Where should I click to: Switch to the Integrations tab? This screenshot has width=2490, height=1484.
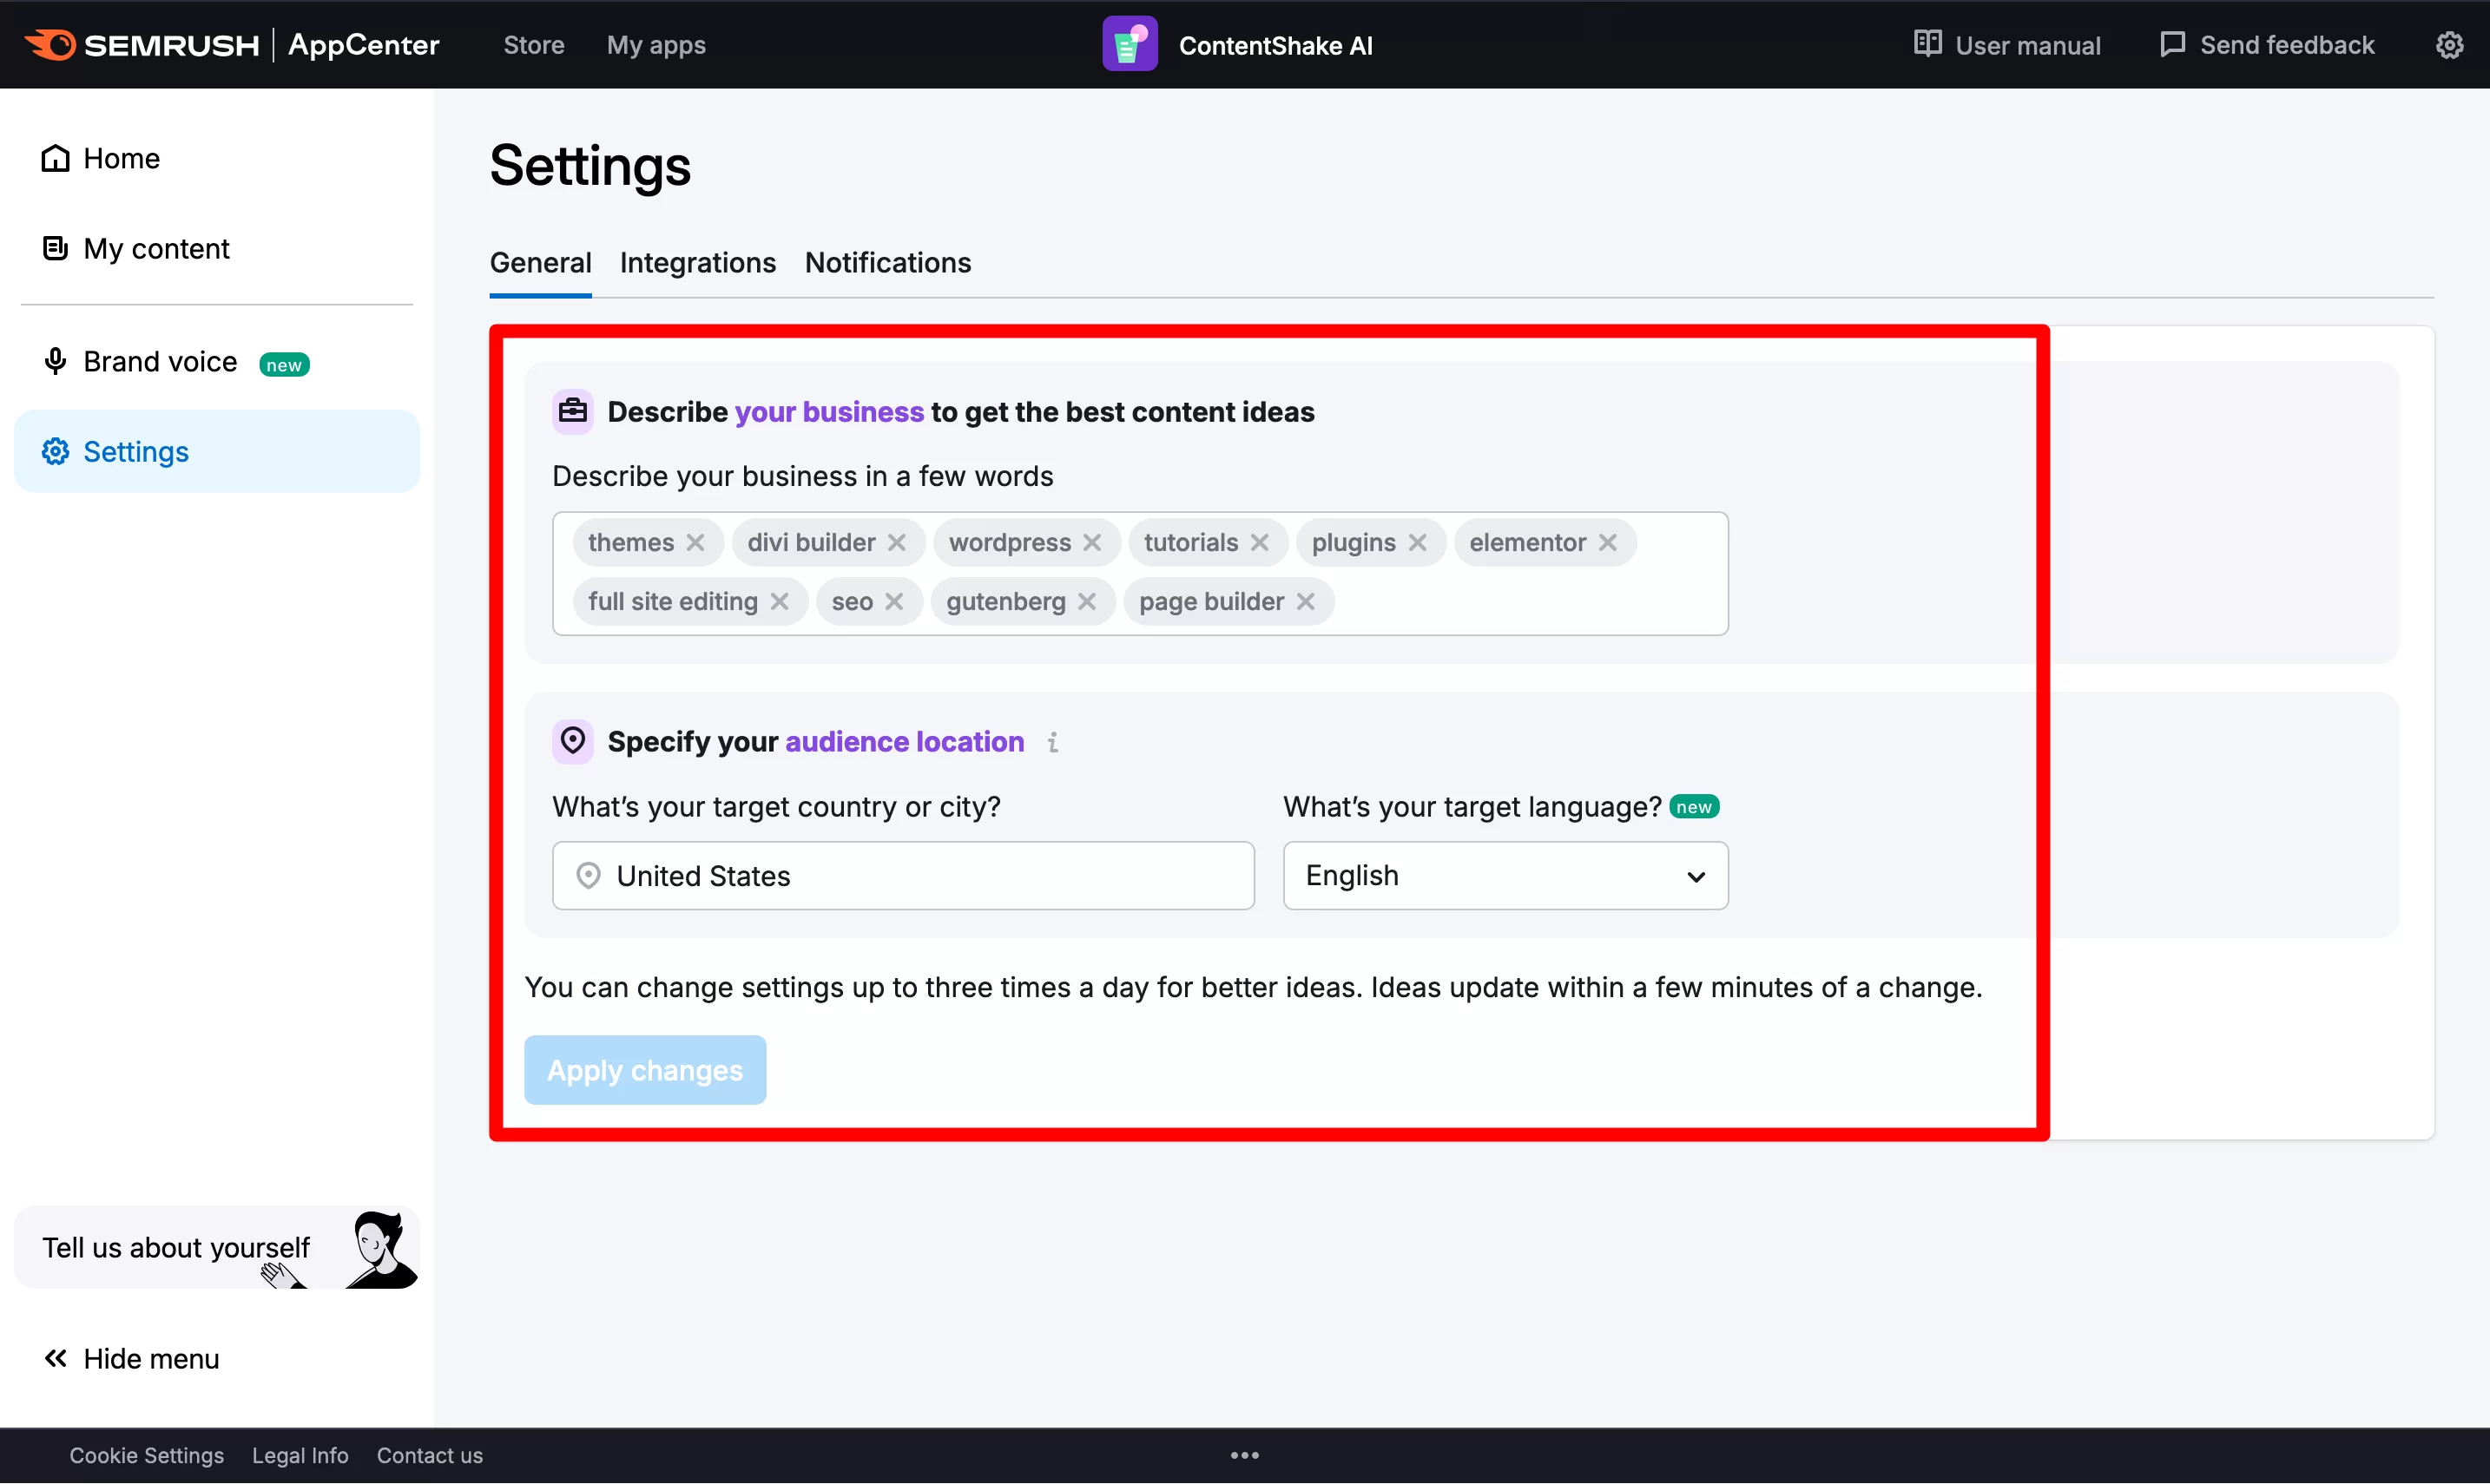coord(698,261)
